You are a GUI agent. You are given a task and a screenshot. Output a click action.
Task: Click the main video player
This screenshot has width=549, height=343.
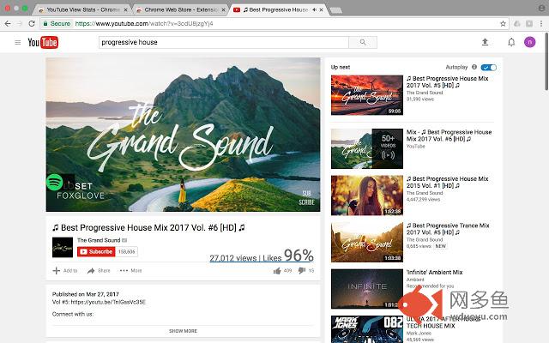pos(183,135)
